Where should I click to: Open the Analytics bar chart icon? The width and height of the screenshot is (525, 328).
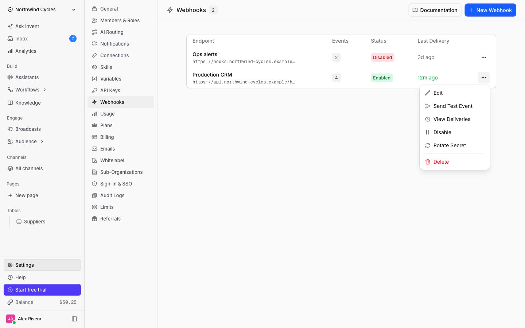pyautogui.click(x=10, y=51)
